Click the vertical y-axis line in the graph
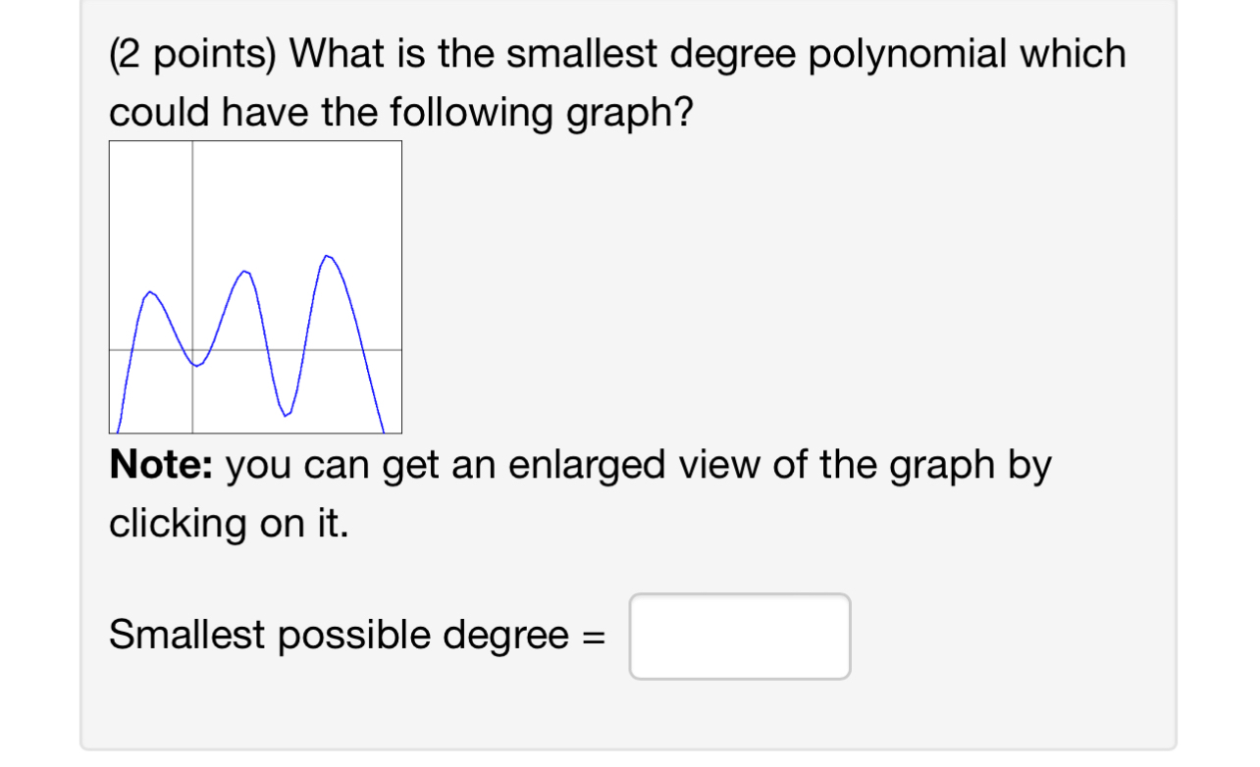The image size is (1260, 767). point(192,216)
